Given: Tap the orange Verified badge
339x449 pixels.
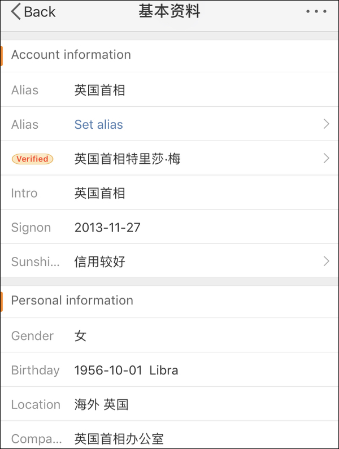Looking at the screenshot, I should (x=32, y=159).
